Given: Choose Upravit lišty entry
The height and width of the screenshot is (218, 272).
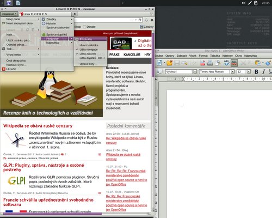Looking at the screenshot, I should pyautogui.click(x=90, y=64).
